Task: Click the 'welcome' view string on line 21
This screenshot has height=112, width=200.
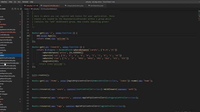Action: (x=61, y=39)
